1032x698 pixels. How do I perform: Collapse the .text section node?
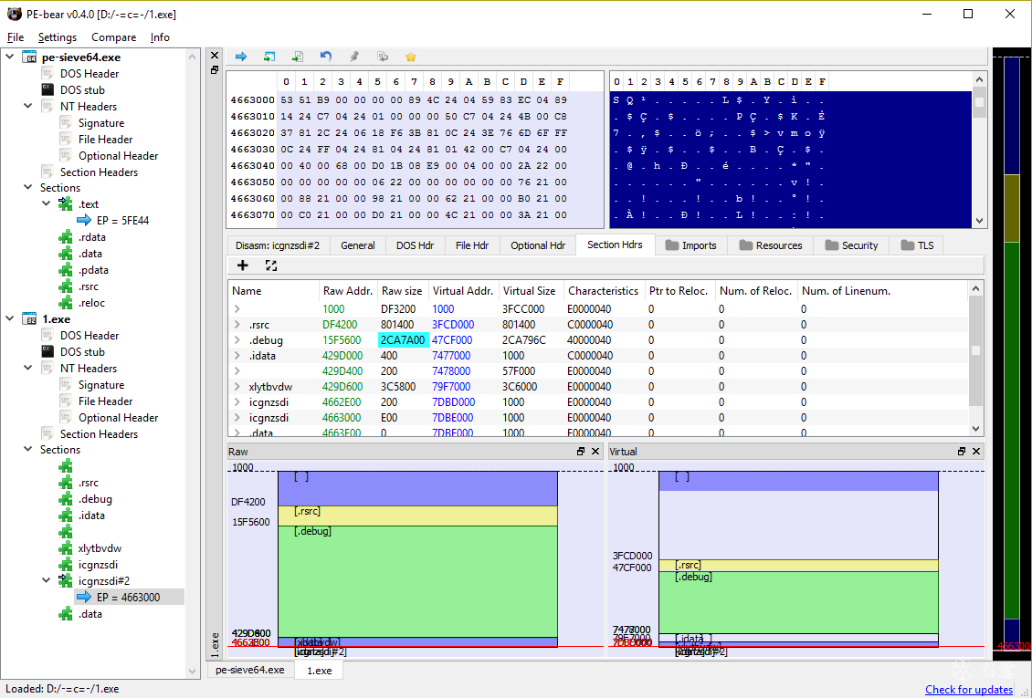tap(46, 203)
